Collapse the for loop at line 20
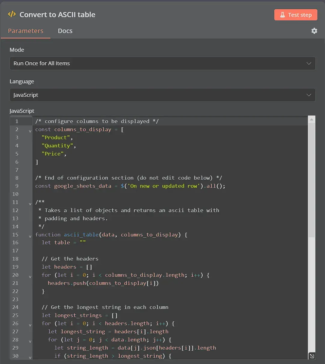This screenshot has width=325, height=364. click(x=30, y=277)
